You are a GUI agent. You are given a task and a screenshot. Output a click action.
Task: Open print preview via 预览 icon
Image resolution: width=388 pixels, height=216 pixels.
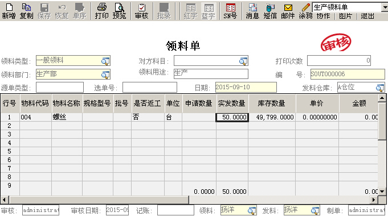(x=120, y=11)
